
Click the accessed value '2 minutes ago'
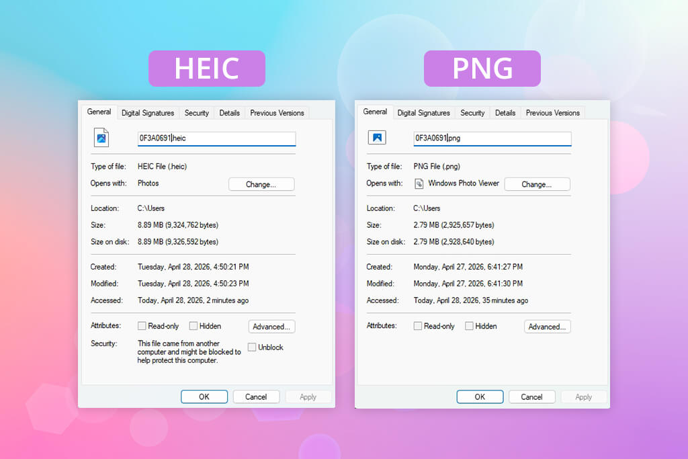(x=228, y=300)
